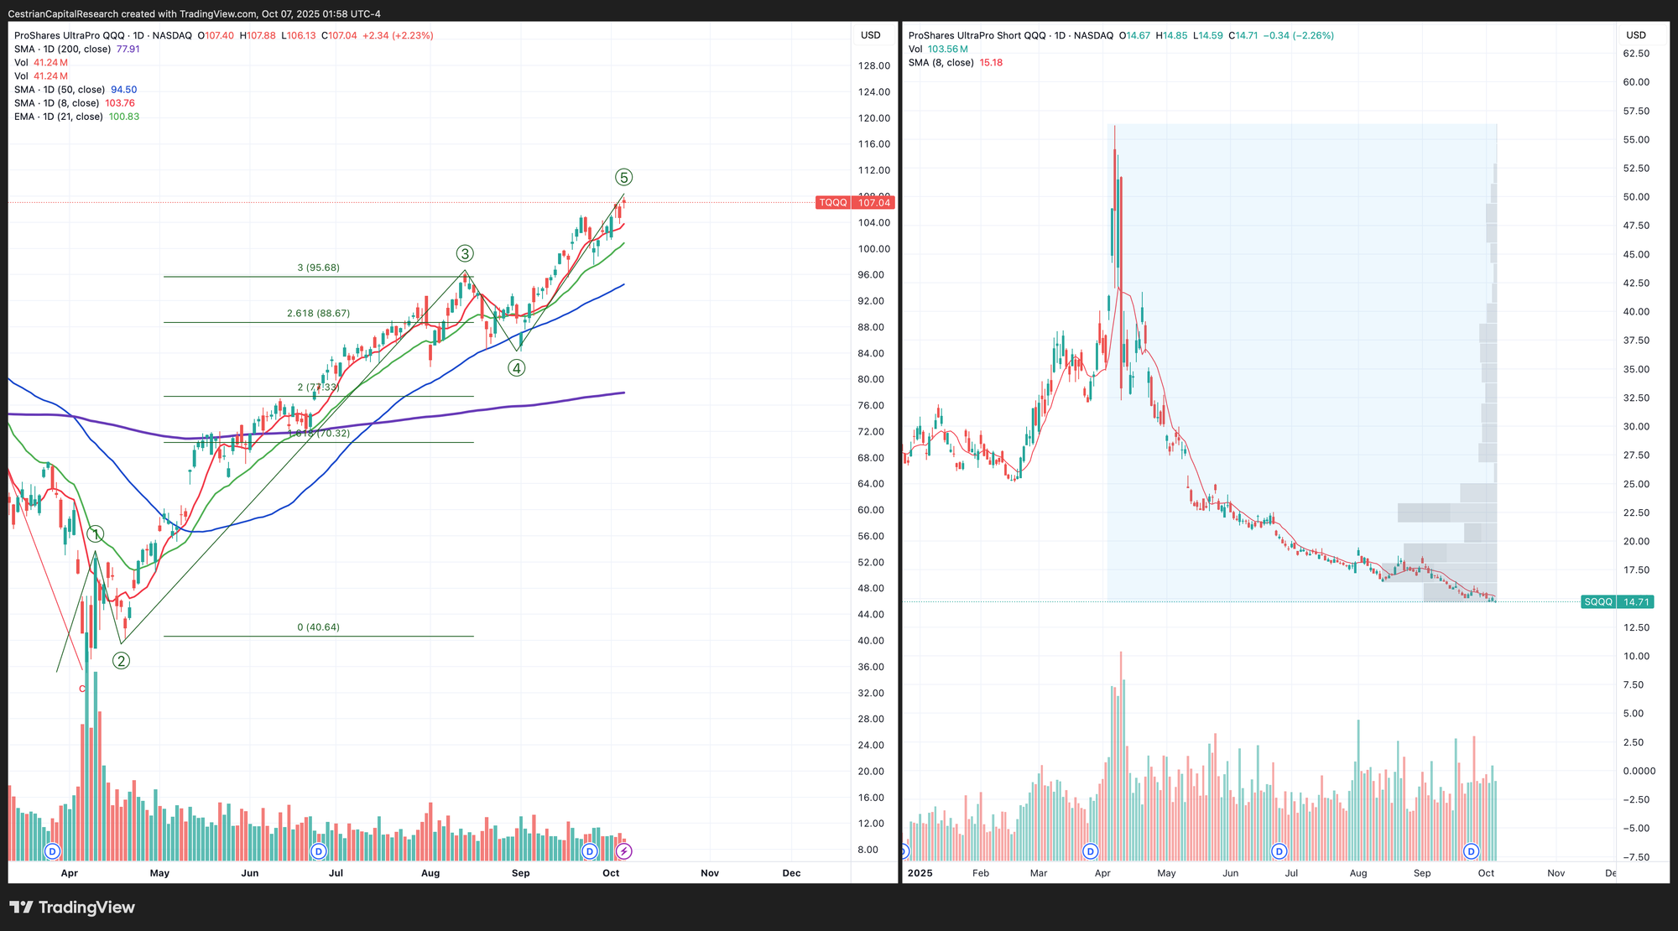Click the late-September dividend D marker on SQQQ chart

(x=1471, y=851)
